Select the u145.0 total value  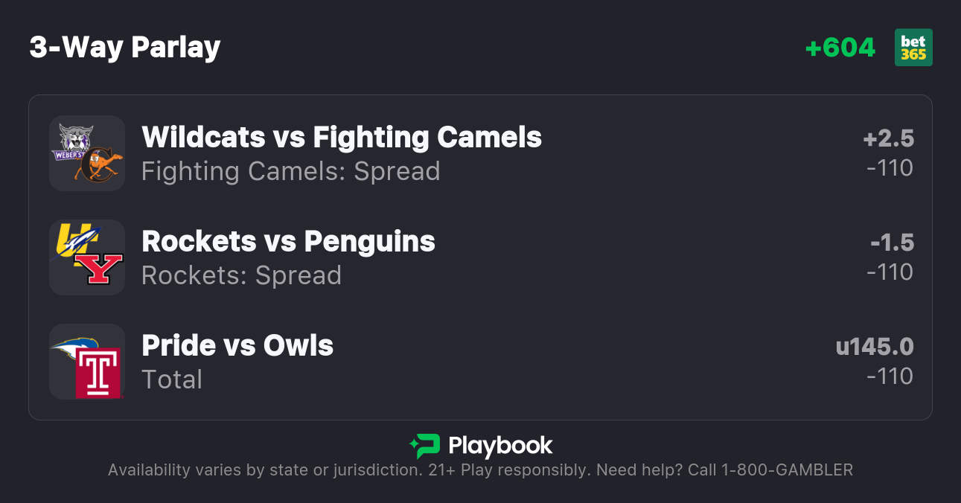[875, 347]
